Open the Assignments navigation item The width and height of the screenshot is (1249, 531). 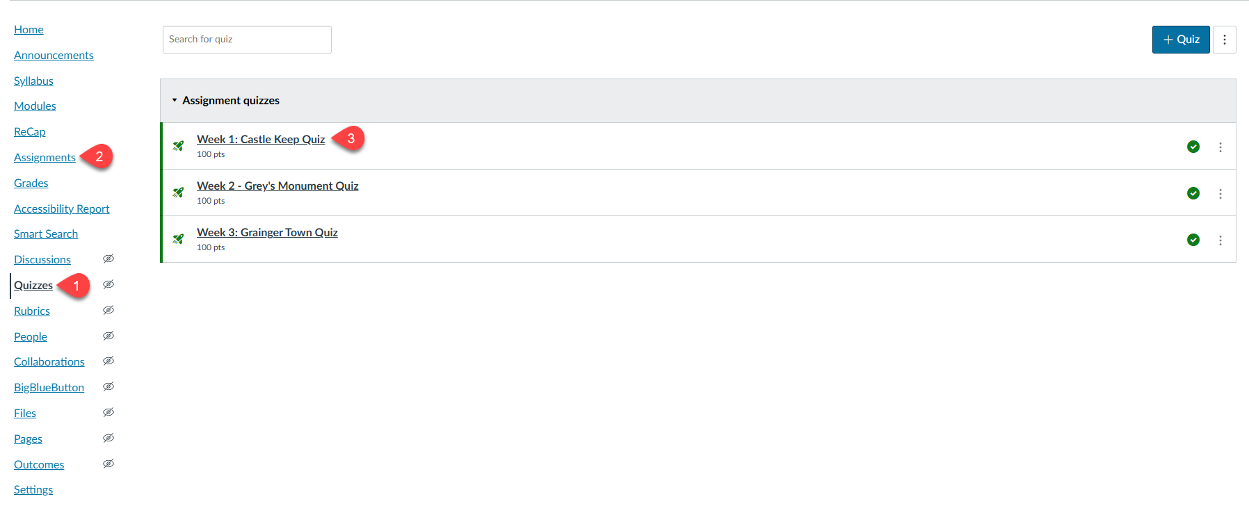[x=45, y=158]
